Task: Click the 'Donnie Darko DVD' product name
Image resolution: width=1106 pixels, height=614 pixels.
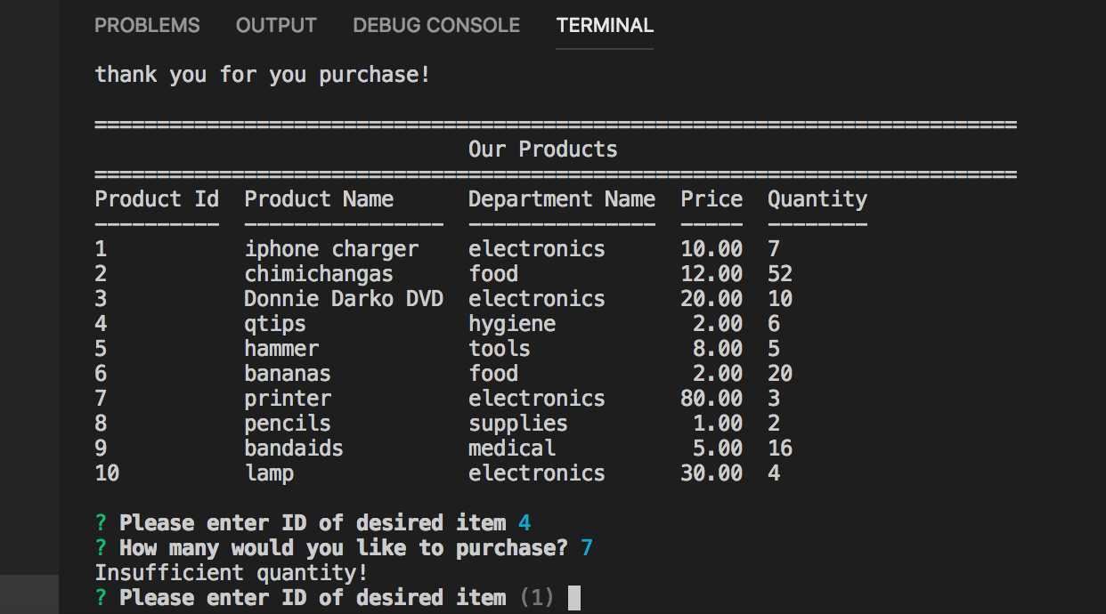Action: tap(344, 299)
